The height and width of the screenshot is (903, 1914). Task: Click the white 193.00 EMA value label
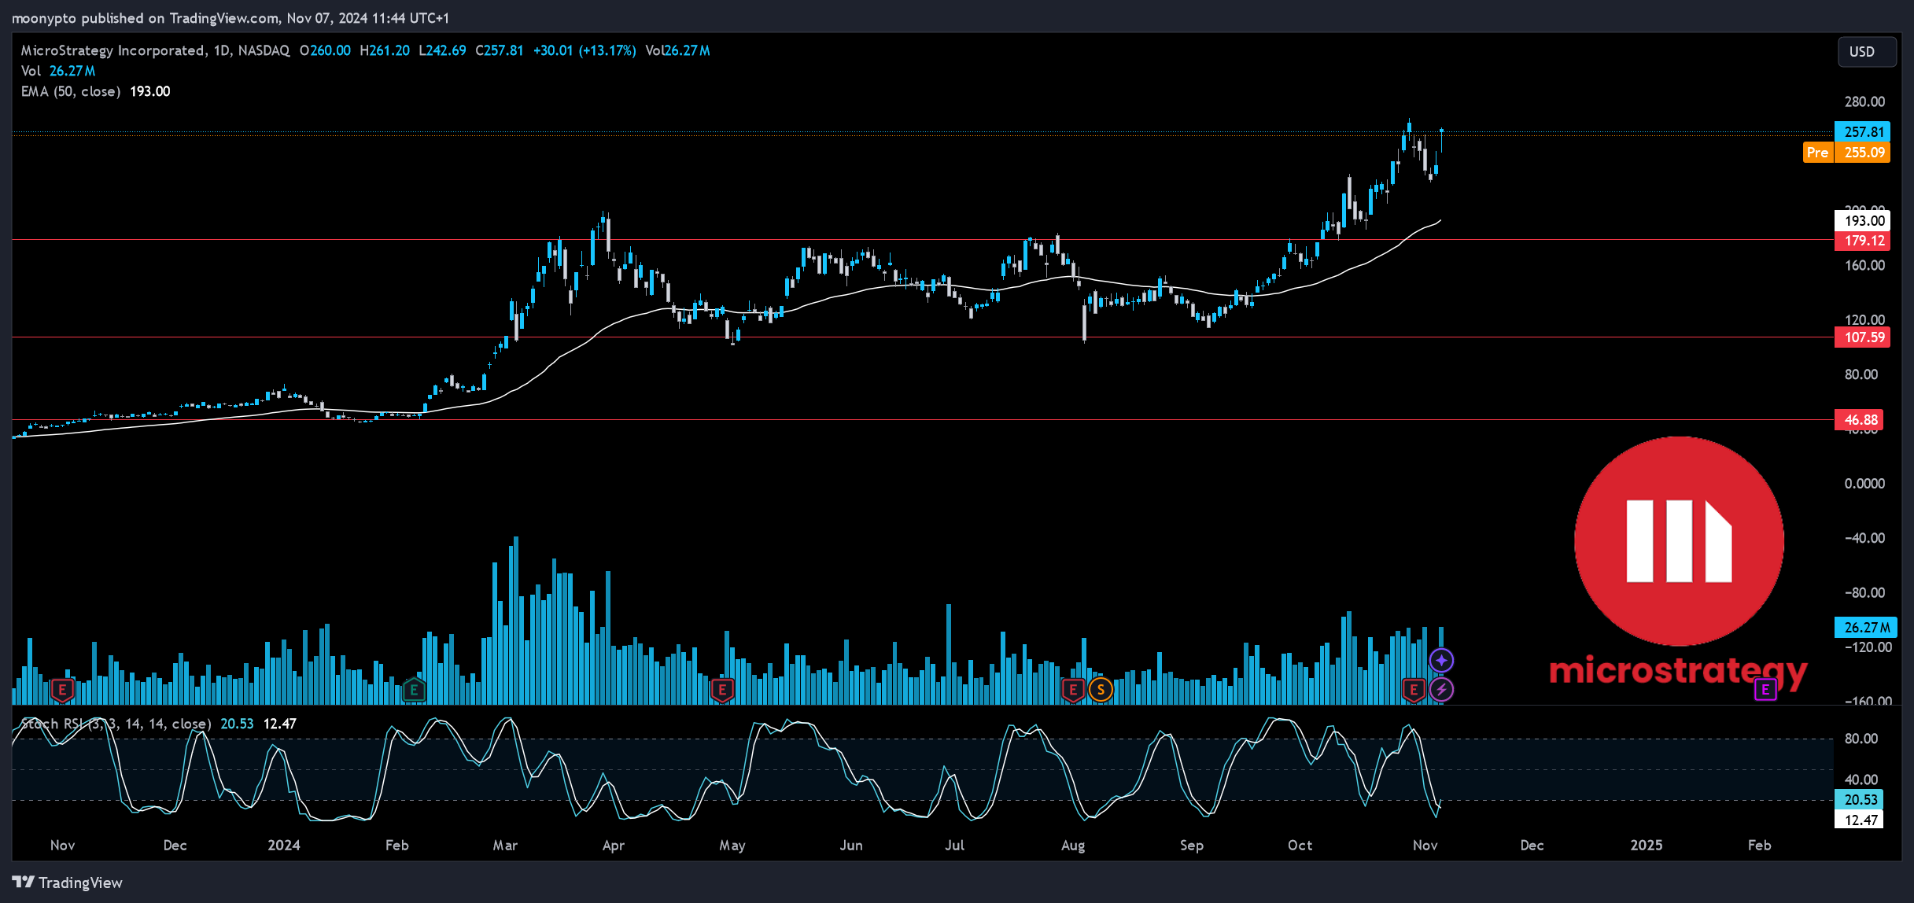click(1864, 221)
